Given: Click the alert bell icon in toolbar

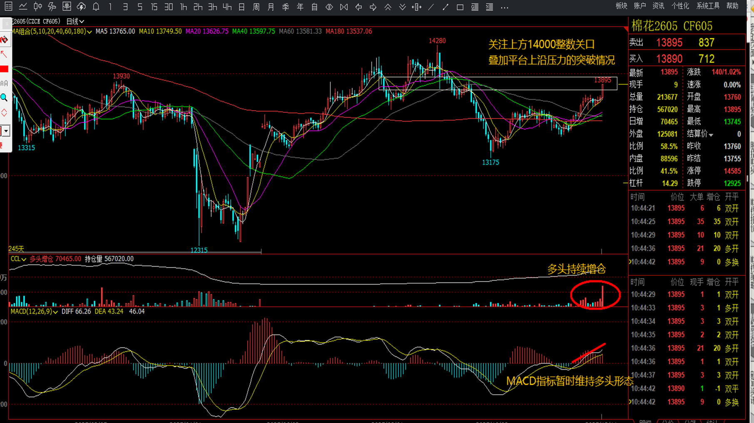Looking at the screenshot, I should pos(96,7).
